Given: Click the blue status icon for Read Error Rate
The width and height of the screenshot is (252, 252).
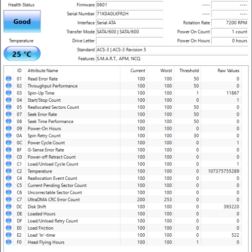Looking at the screenshot, I should (x=8, y=79).
